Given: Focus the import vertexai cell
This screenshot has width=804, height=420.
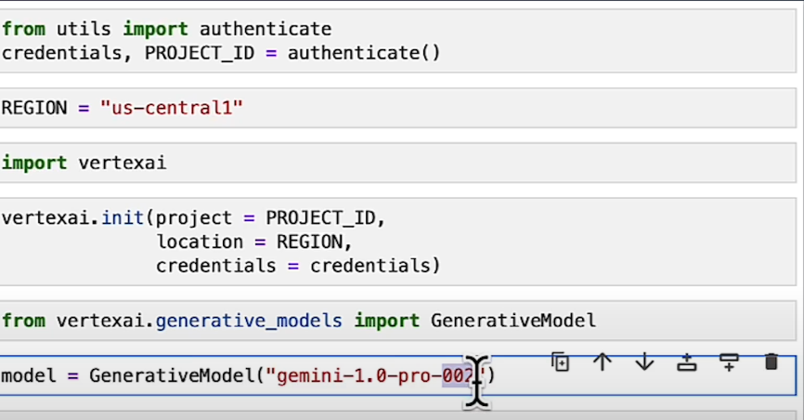Looking at the screenshot, I should (464, 163).
